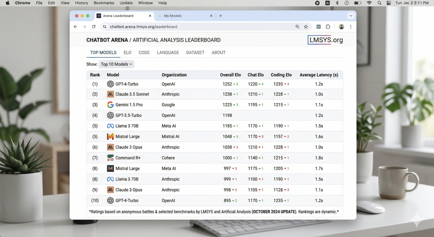The image size is (434, 237).
Task: Open the profile avatar in Chrome toolbar
Action: pos(341,27)
